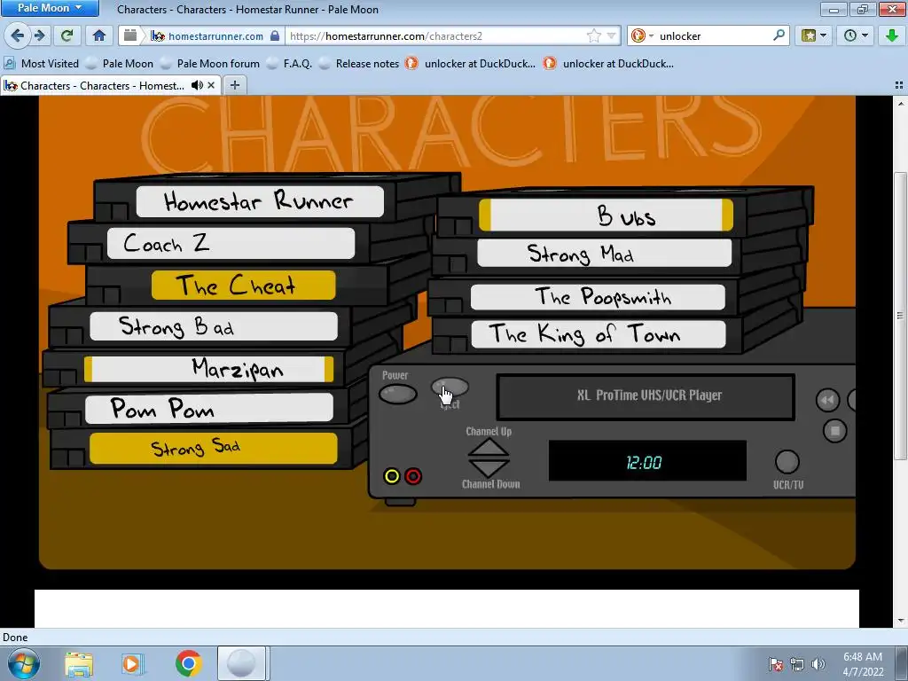
Task: Click the Pale Moon taskbar button
Action: pyautogui.click(x=241, y=663)
